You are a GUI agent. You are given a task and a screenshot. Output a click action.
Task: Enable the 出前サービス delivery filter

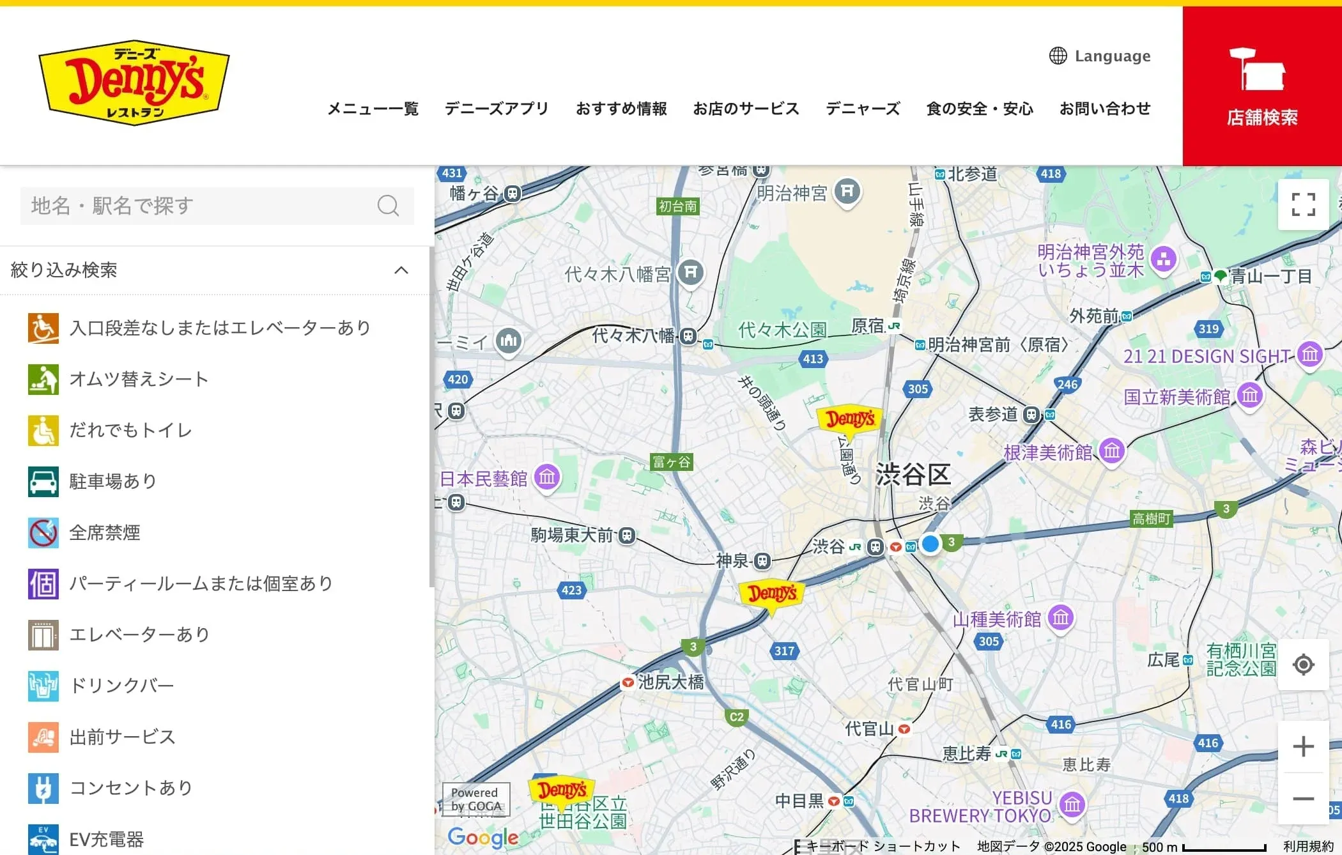coord(43,736)
